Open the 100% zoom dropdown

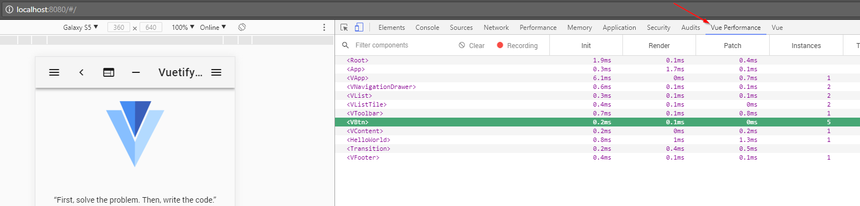(184, 27)
